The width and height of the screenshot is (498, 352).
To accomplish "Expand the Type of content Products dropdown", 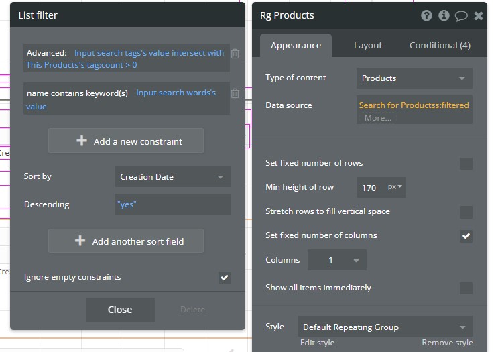I will 414,78.
